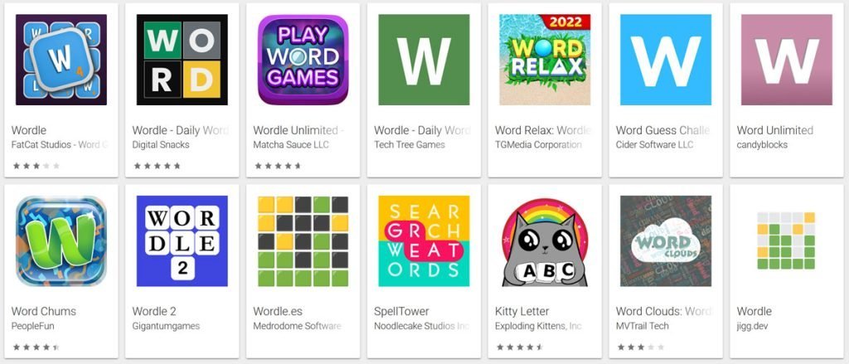Open the FatCat Studios Wordle app icon

pyautogui.click(x=61, y=60)
